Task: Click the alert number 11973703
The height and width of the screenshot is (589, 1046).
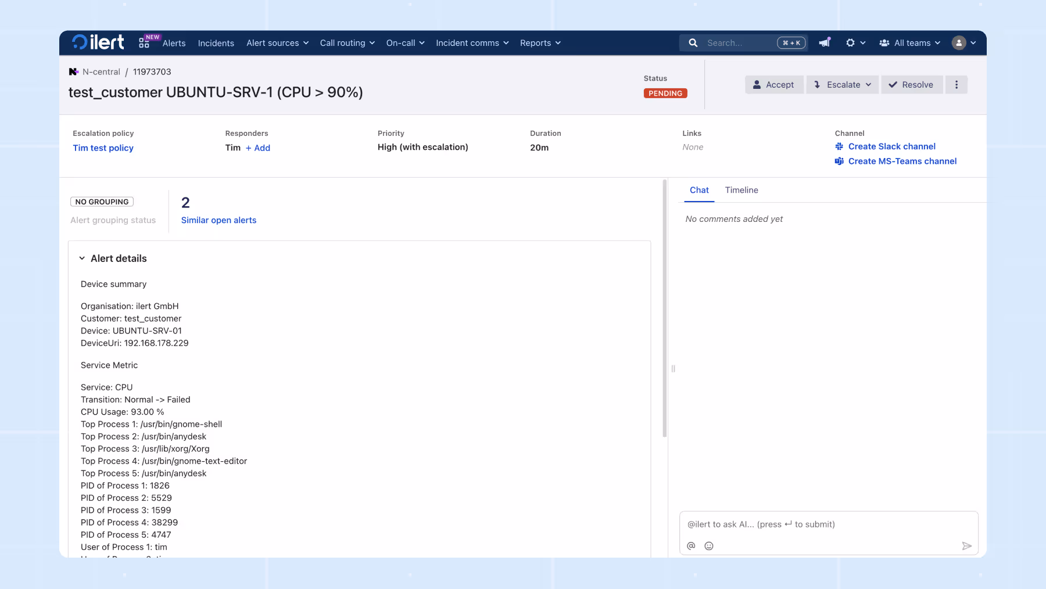Action: 152,72
